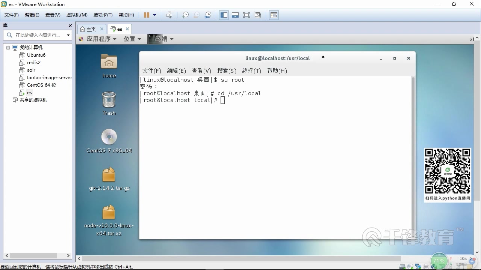This screenshot has height=270, width=481.
Task: Enter full screen mode icon
Action: coord(247,15)
